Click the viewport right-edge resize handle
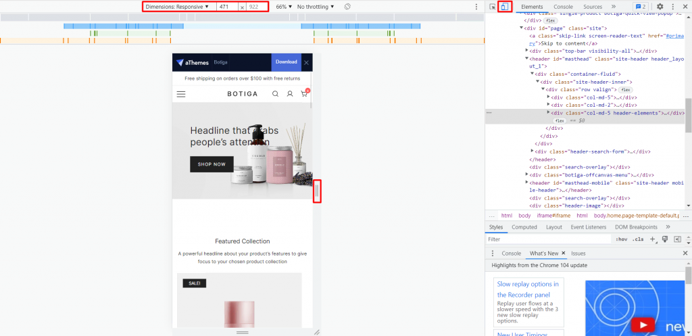Viewport: 692px width, 336px height. point(317,191)
